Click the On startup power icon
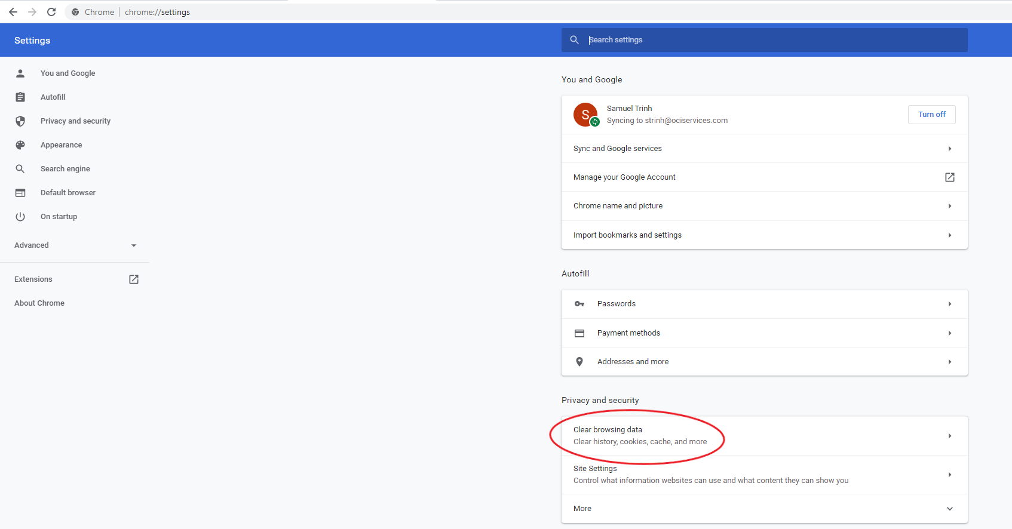Viewport: 1012px width, 529px height. (x=20, y=217)
